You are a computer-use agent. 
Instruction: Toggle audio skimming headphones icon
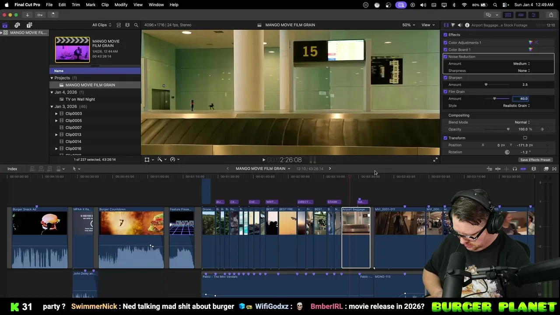pyautogui.click(x=514, y=169)
